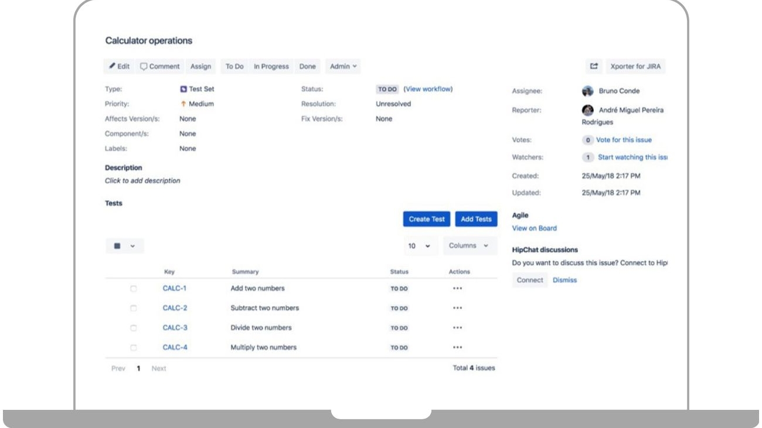Tick the checkbox next to CALC-4
This screenshot has width=762, height=428.
[x=133, y=347]
